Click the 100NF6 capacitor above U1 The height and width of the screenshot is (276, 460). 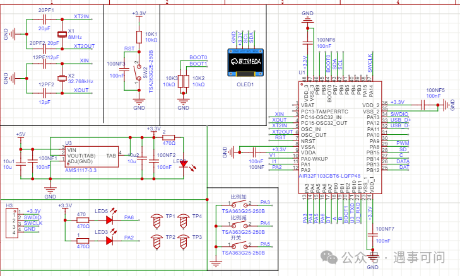(307, 43)
